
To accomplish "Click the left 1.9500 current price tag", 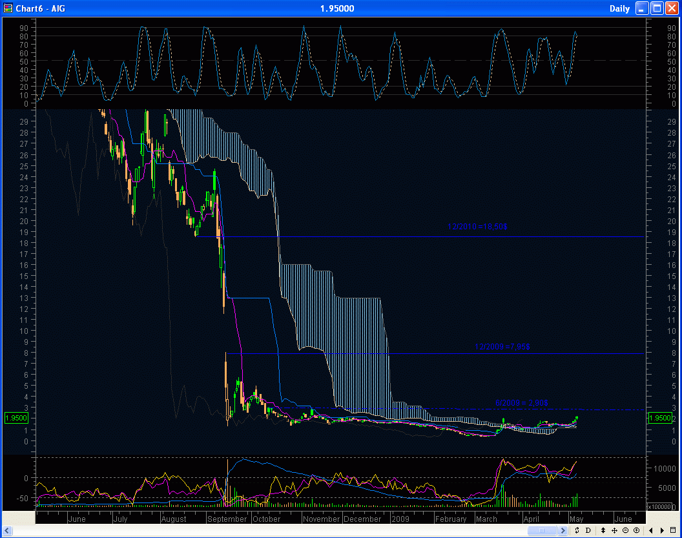I will [x=16, y=418].
